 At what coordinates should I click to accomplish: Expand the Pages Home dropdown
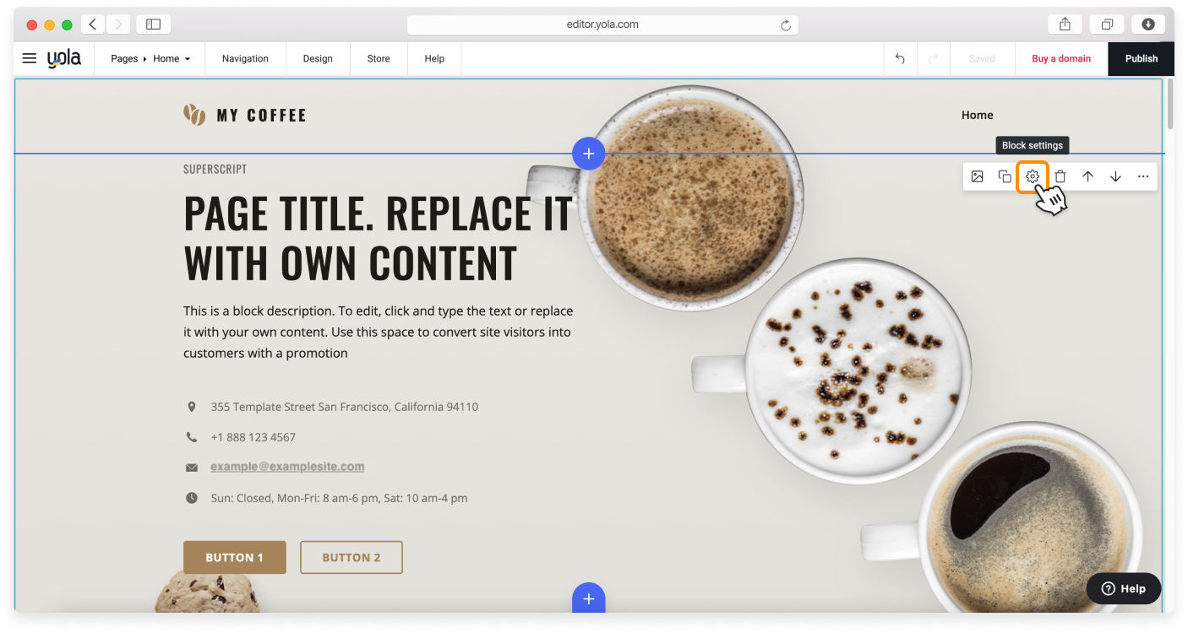[151, 59]
